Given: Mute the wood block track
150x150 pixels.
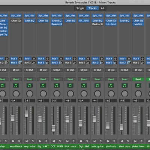Looking at the screenshot, I should (x=13, y=141).
